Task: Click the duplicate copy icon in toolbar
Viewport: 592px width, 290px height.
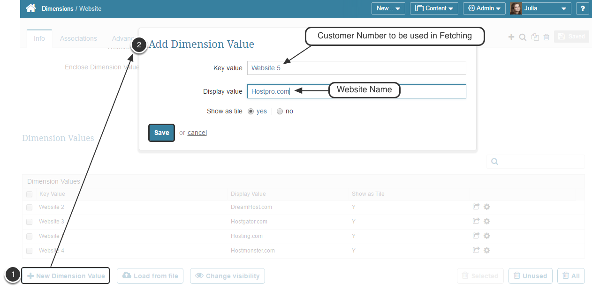Action: [535, 37]
